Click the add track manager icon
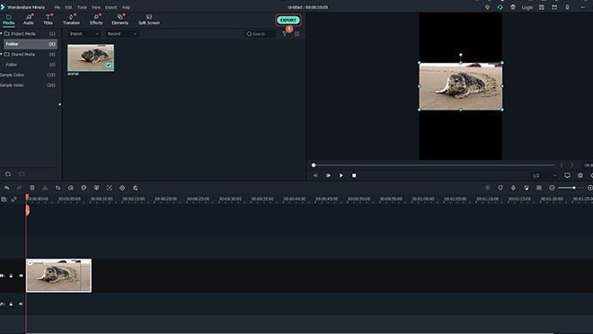The height and width of the screenshot is (334, 593). pyautogui.click(x=4, y=199)
